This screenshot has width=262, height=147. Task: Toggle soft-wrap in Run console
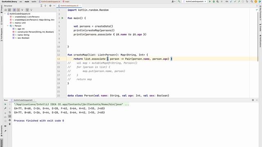click(10, 112)
